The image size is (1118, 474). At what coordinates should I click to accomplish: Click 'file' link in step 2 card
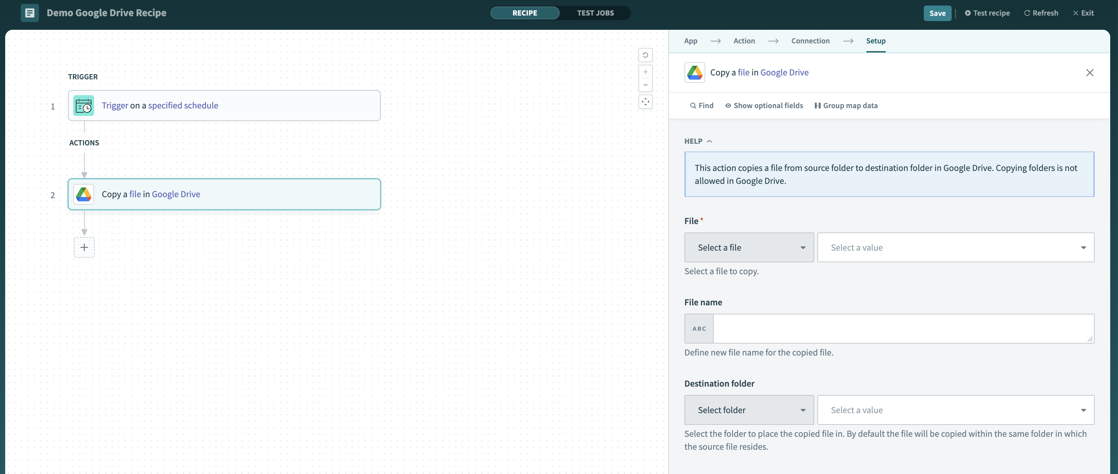(x=135, y=194)
